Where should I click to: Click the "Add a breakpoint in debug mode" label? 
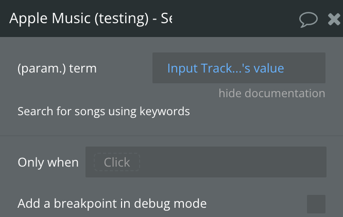[112, 204]
